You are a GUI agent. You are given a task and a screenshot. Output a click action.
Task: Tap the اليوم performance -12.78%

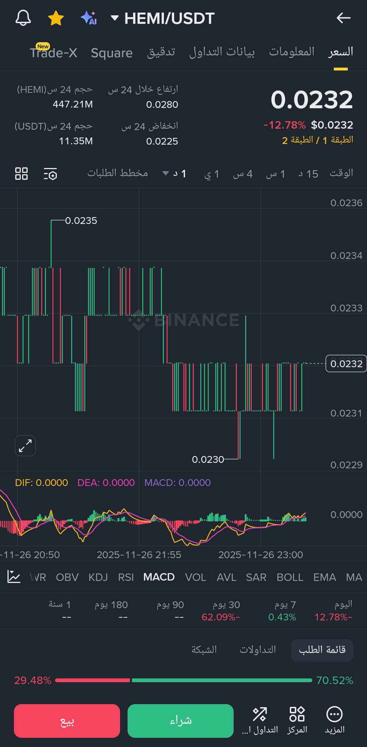click(333, 611)
